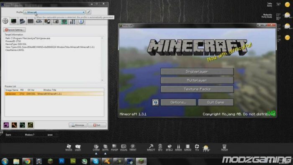The width and height of the screenshot is (293, 165).
Task: Open the Folder settings tab in Dxtory
Action: (22, 21)
